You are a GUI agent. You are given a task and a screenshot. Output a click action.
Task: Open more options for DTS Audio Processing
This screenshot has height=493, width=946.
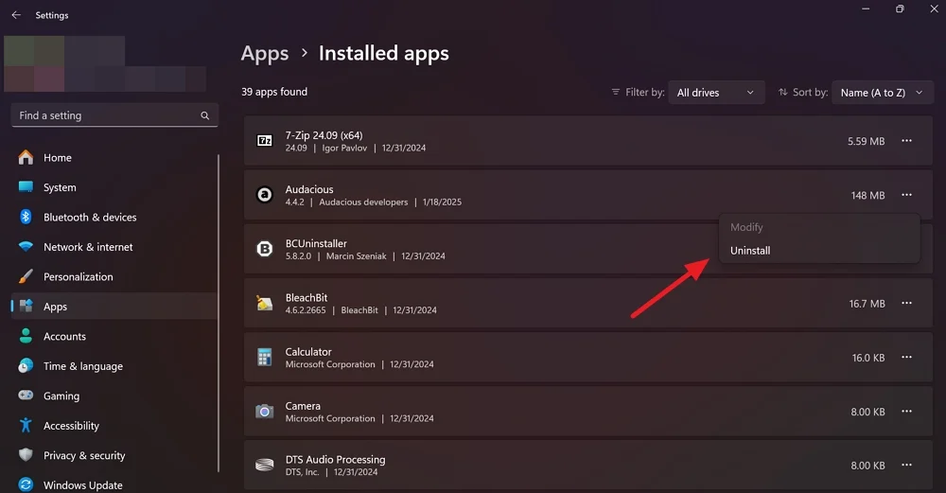(x=906, y=466)
